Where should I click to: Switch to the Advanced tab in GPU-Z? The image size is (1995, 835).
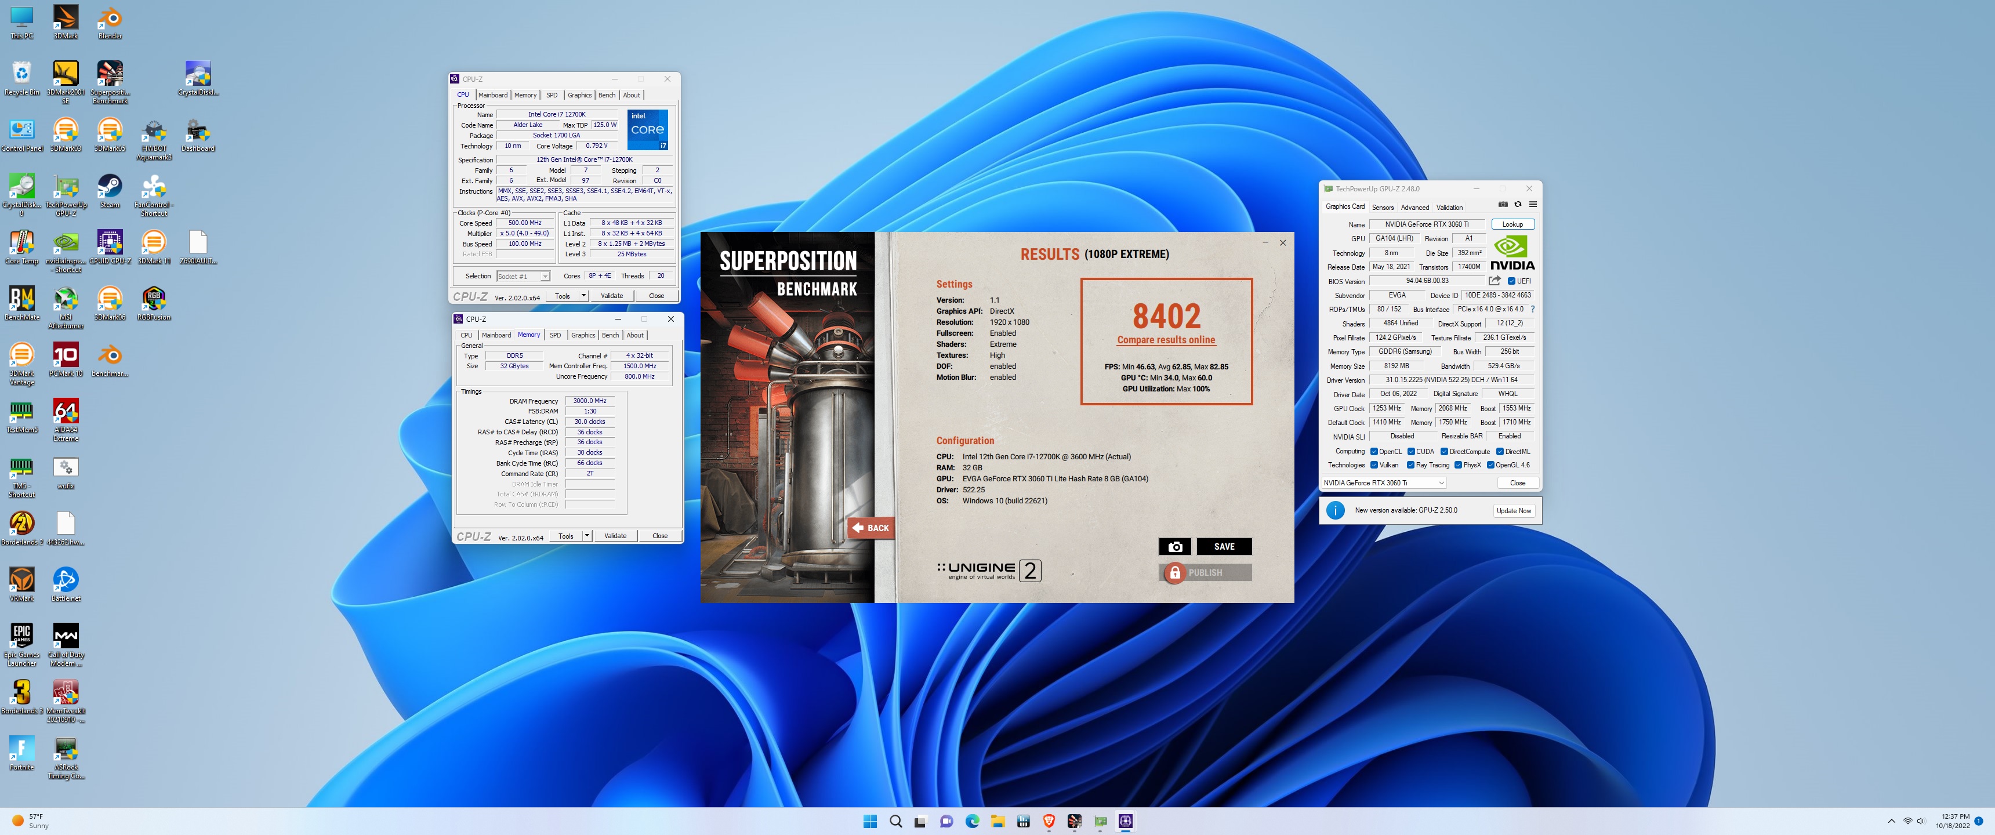click(1415, 208)
